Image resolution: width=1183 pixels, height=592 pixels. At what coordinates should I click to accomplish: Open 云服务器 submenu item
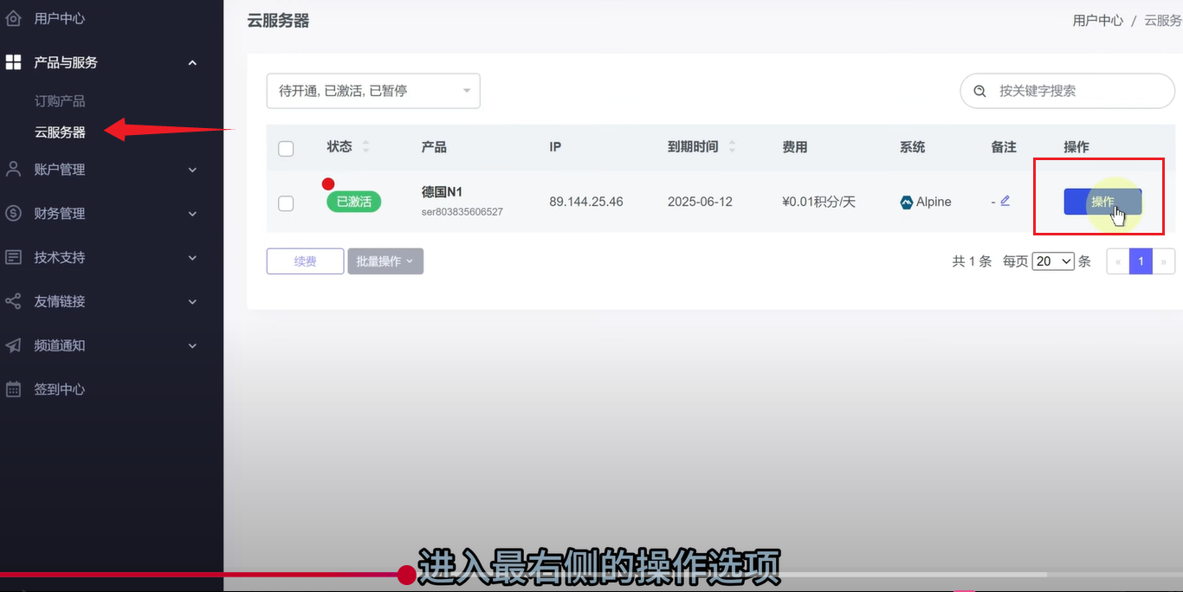60,132
